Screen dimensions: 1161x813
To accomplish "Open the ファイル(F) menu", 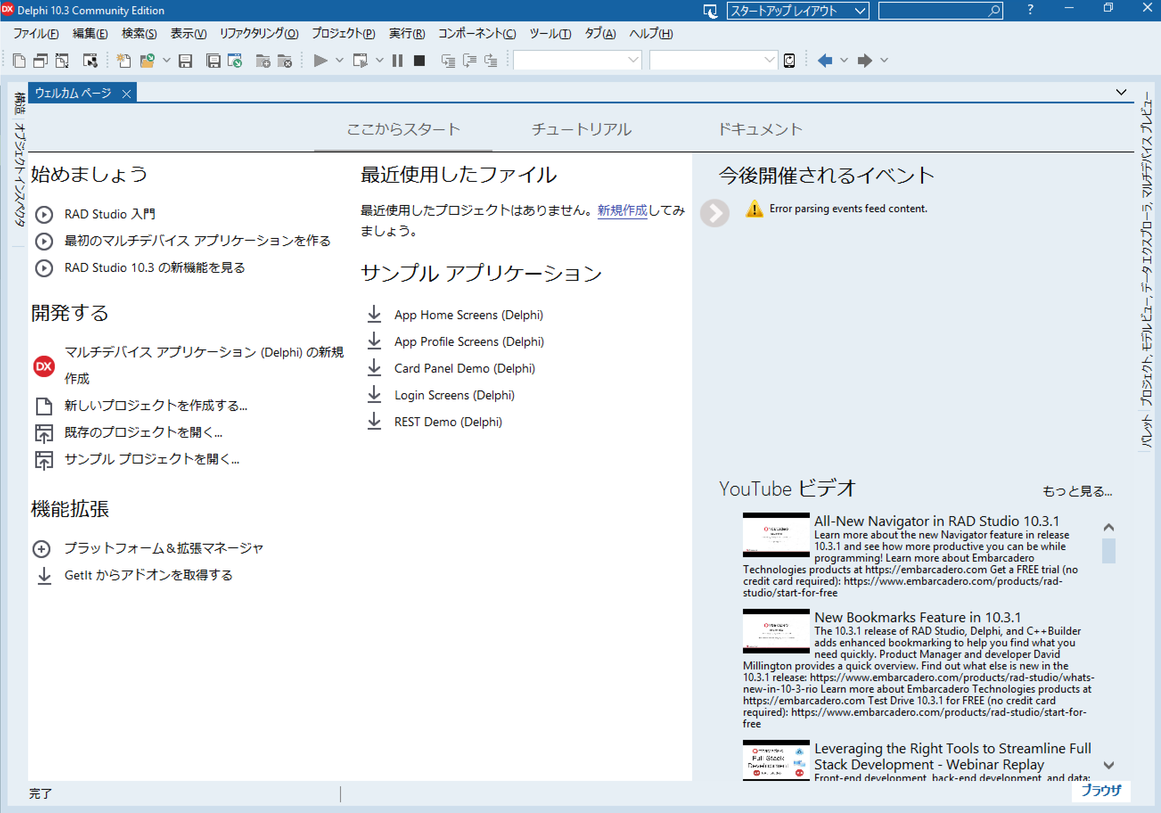I will (36, 34).
